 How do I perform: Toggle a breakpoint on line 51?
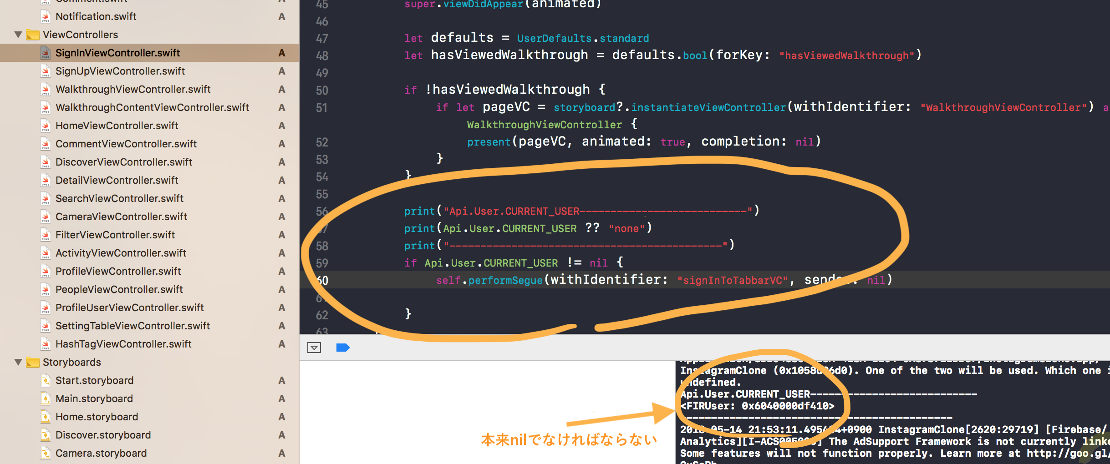(321, 108)
